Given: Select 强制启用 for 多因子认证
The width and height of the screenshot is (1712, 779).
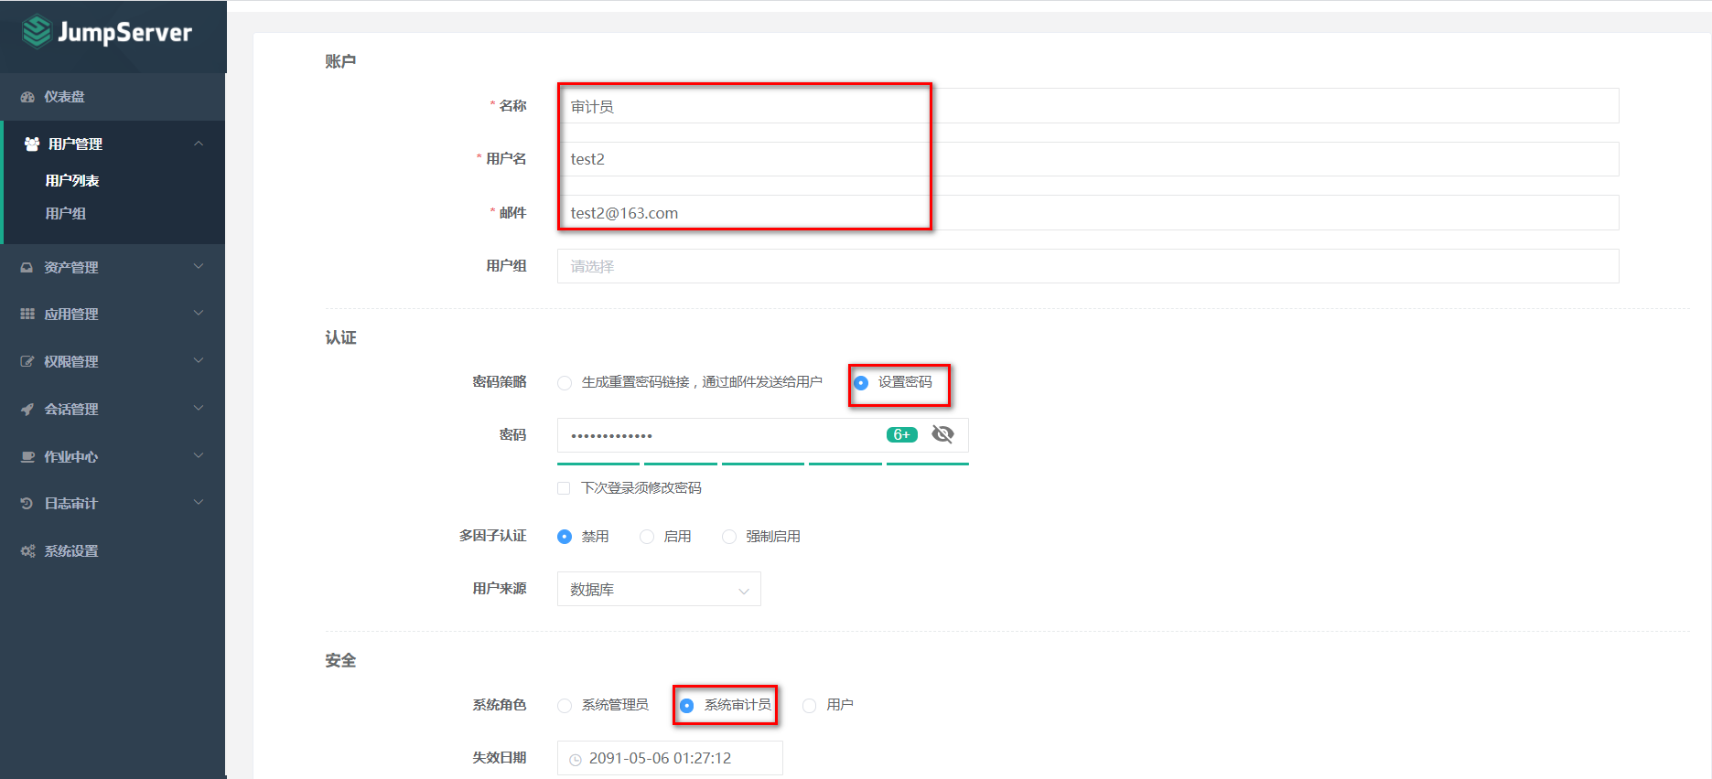Looking at the screenshot, I should coord(729,537).
